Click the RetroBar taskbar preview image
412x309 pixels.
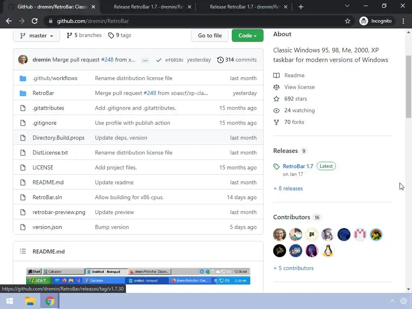click(x=138, y=276)
